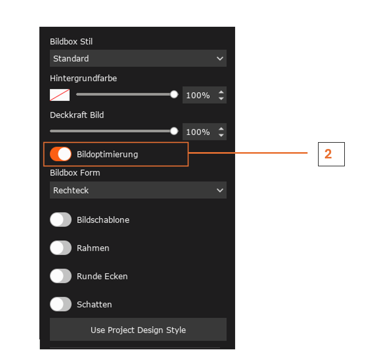Screen dimensions: 370x363
Task: Switch on the Schatten toggle
Action: 61,304
